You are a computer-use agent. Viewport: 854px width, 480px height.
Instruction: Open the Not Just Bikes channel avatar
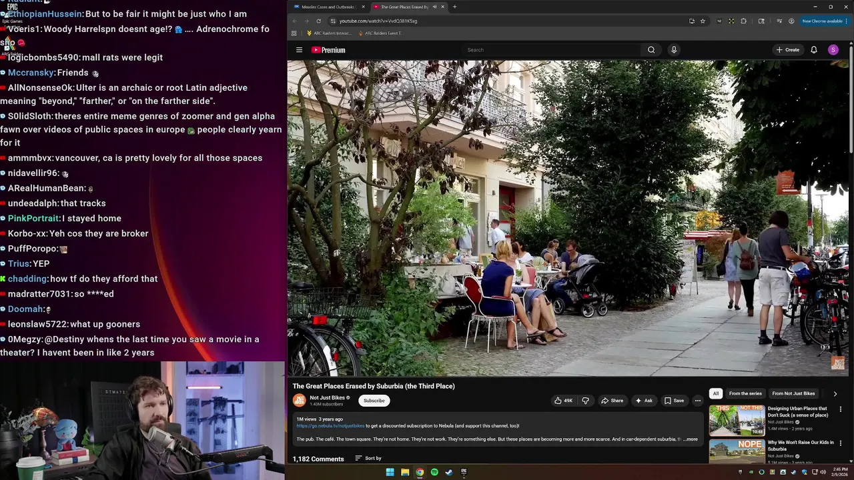[x=299, y=400]
